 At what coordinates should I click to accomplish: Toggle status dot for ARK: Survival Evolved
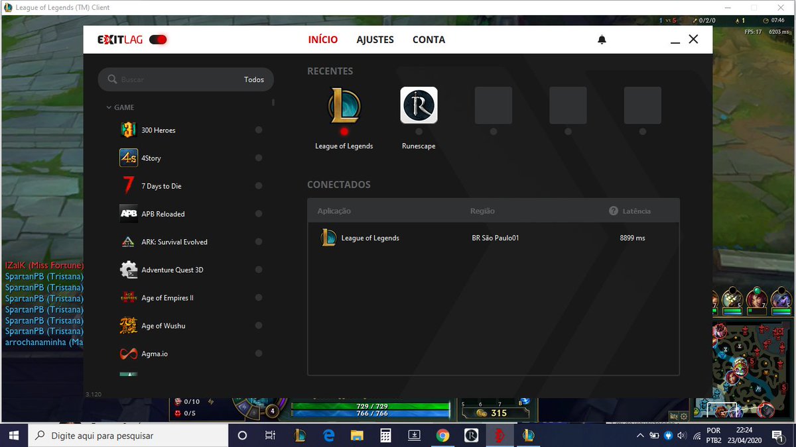click(x=259, y=242)
